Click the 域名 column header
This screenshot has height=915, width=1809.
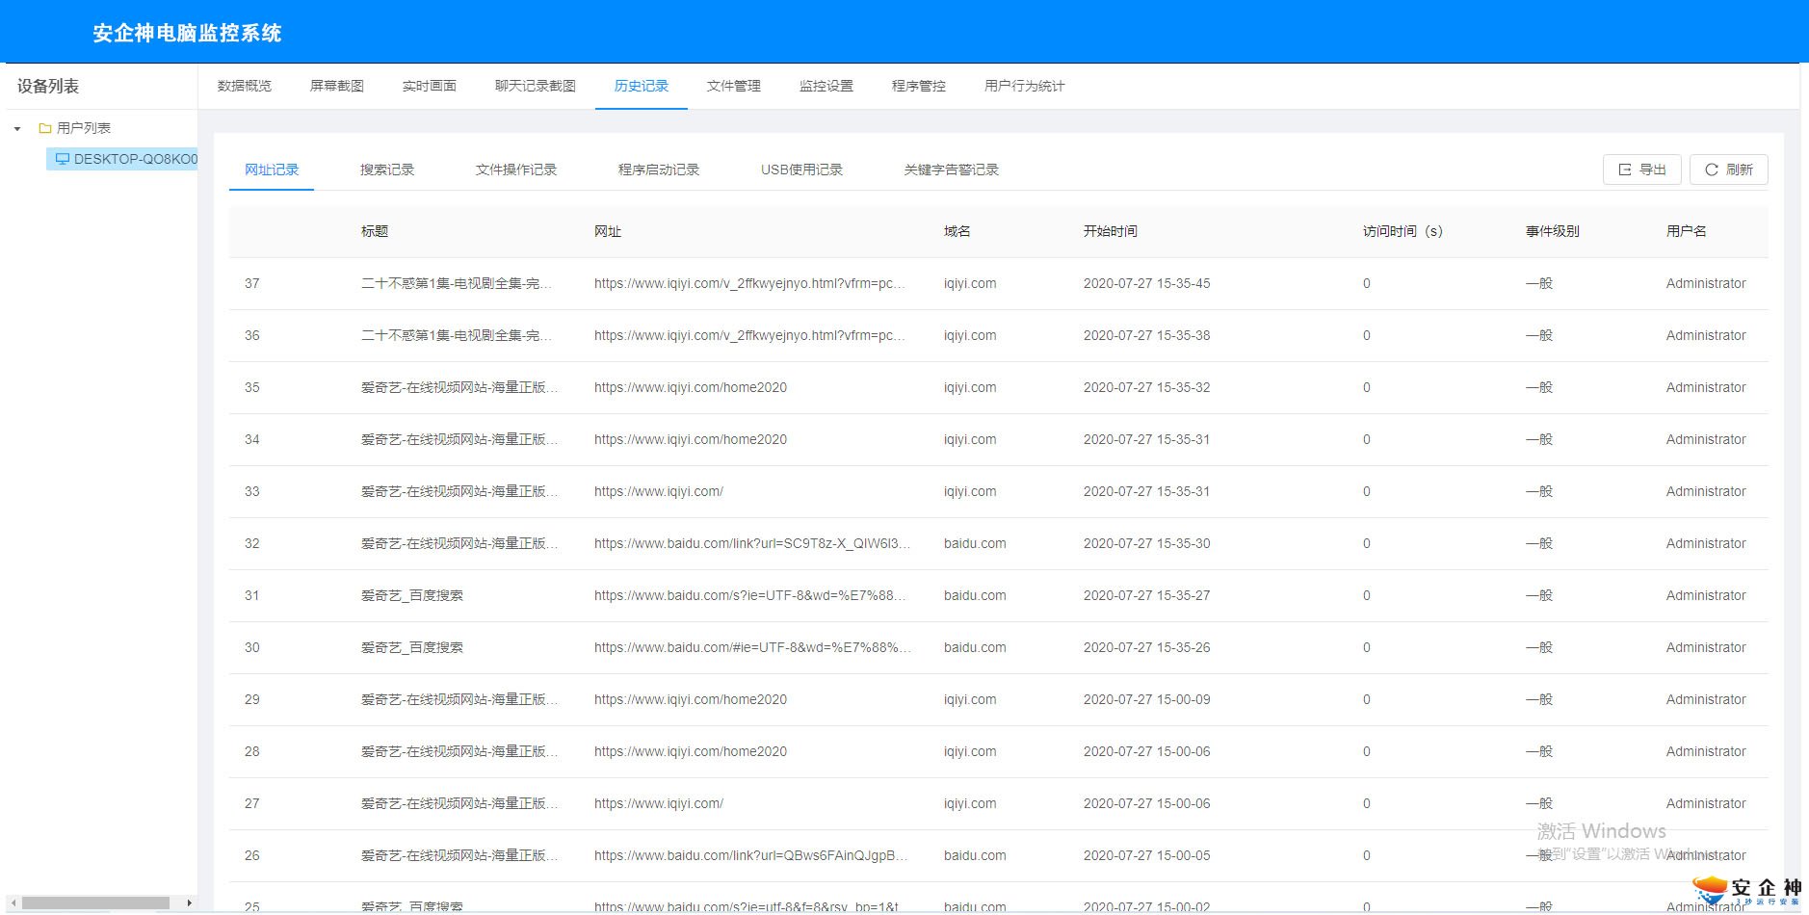coord(957,231)
